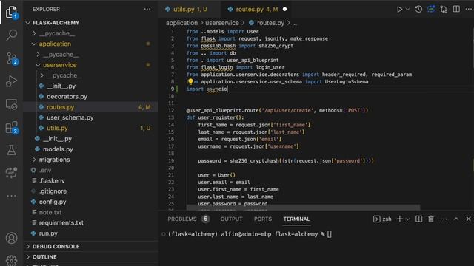The height and width of the screenshot is (266, 474).
Task: Open editor more actions ellipsis
Action: click(469, 9)
